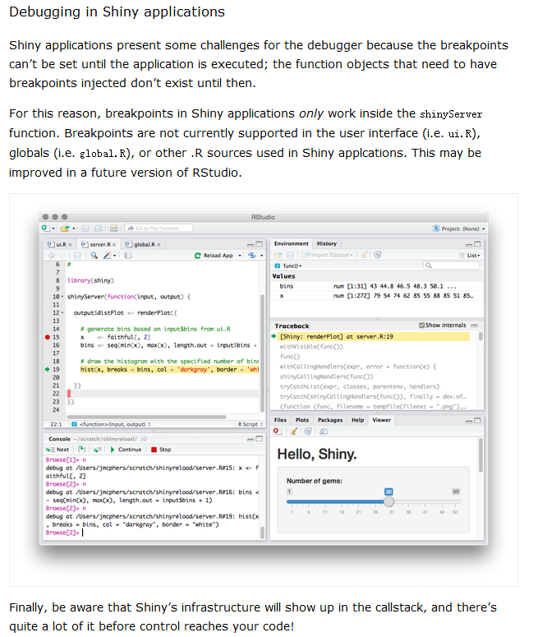Image resolution: width=547 pixels, height=637 pixels.
Task: Click the Print icon in main toolbar
Action: point(113,228)
